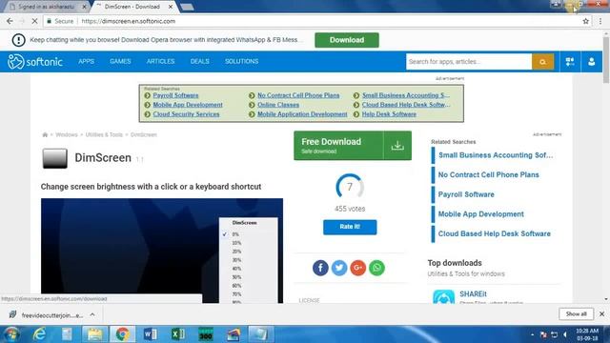Click the green Opera Download button
The width and height of the screenshot is (610, 343).
pos(347,40)
